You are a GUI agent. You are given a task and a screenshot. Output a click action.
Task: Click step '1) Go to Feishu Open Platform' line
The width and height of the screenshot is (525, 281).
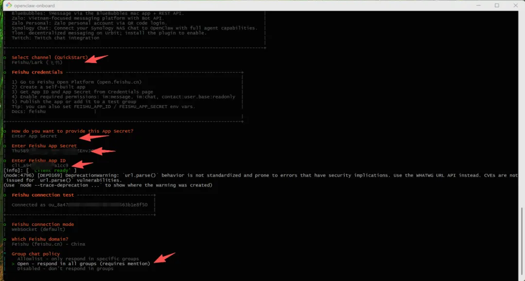[x=77, y=82]
